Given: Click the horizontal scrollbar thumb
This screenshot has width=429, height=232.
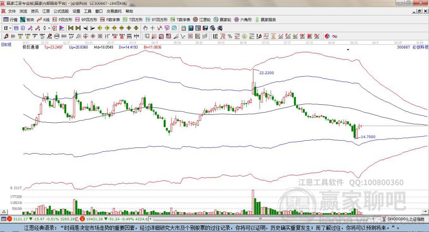Looking at the screenshot, I should coord(261,219).
